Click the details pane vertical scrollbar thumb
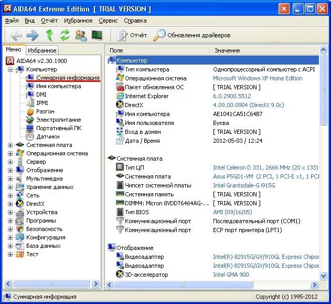The height and width of the screenshot is (304, 331). [x=323, y=90]
